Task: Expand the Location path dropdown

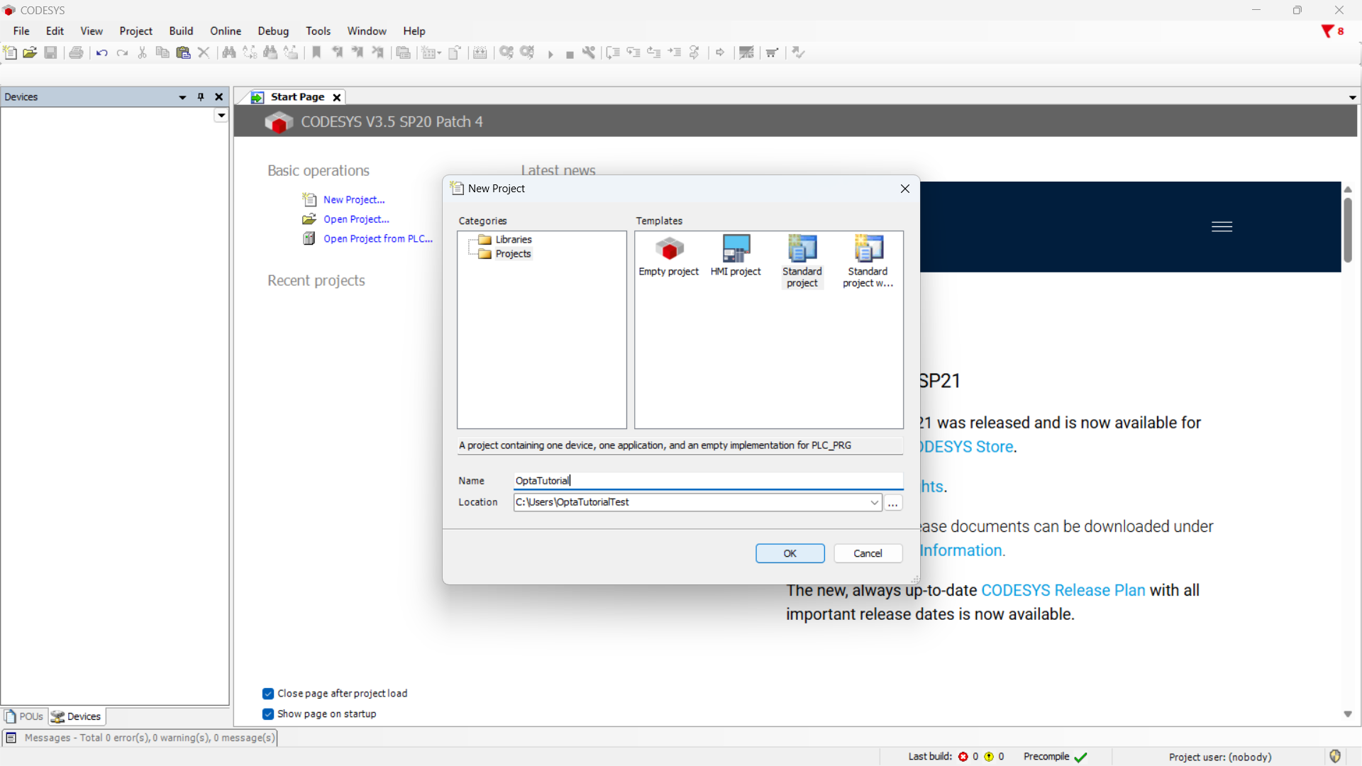Action: coord(874,502)
